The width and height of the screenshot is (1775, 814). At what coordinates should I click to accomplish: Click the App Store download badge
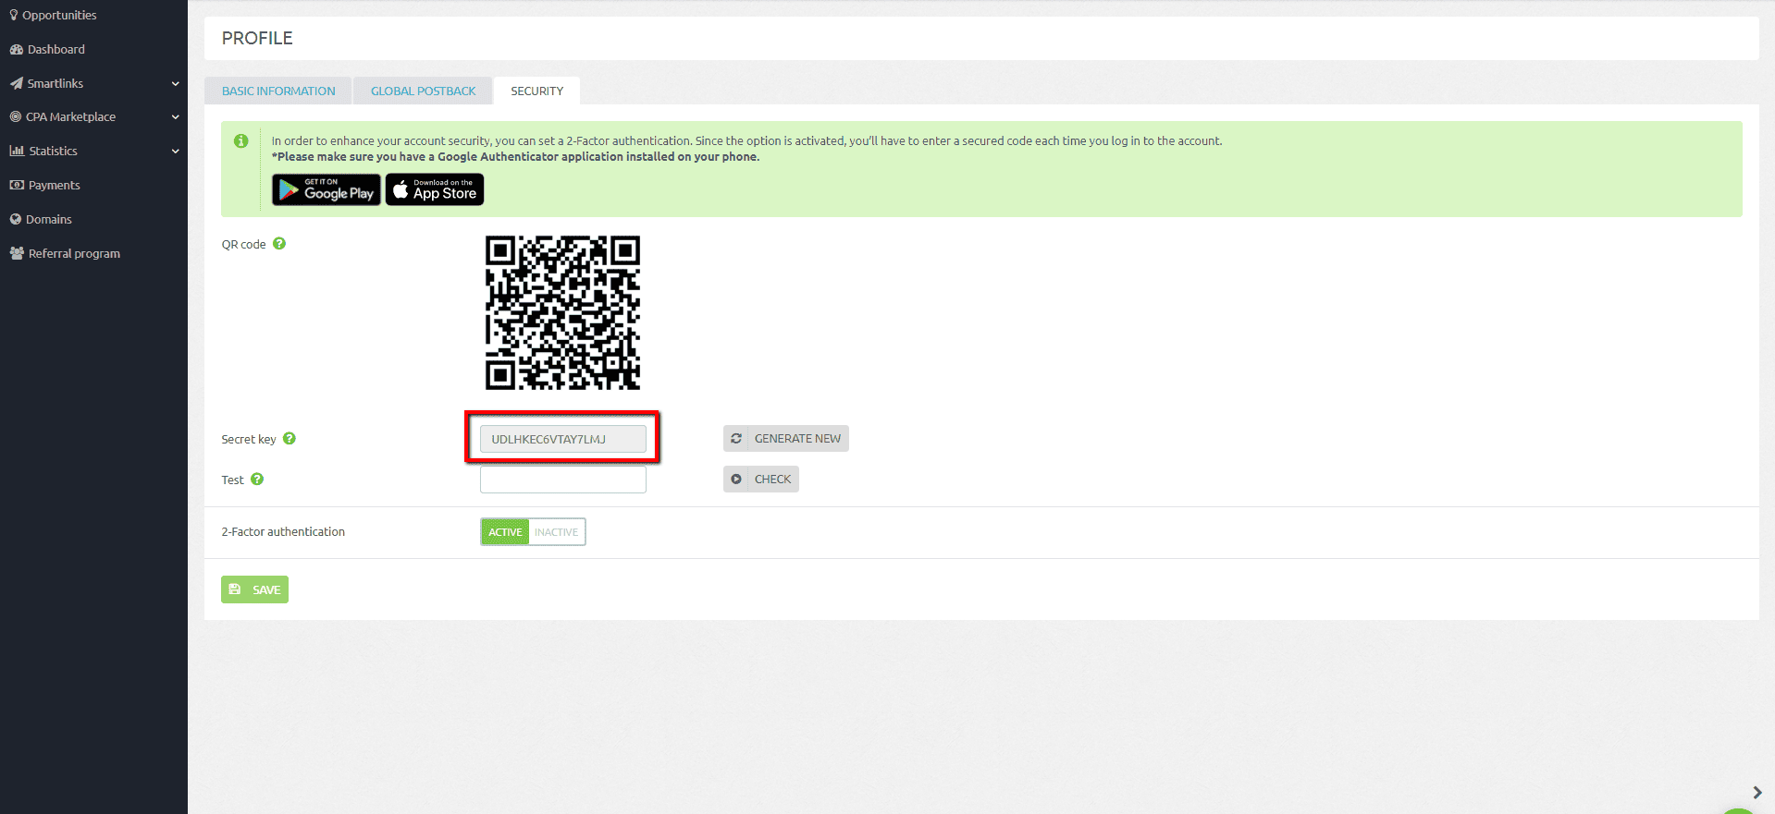435,189
